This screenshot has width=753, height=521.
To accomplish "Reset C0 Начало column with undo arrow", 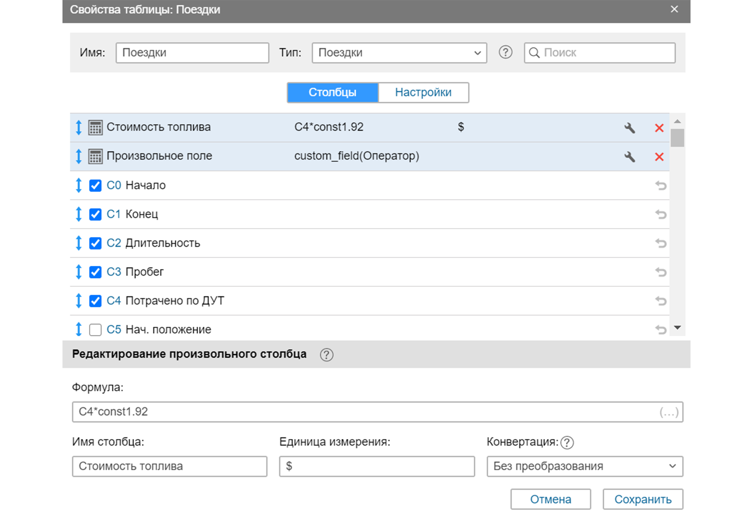I will (660, 186).
